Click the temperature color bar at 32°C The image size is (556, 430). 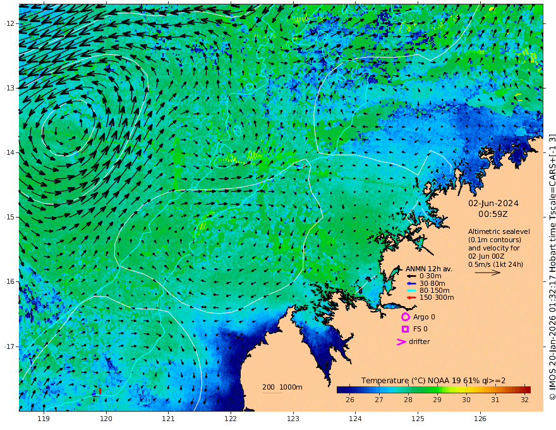point(525,390)
